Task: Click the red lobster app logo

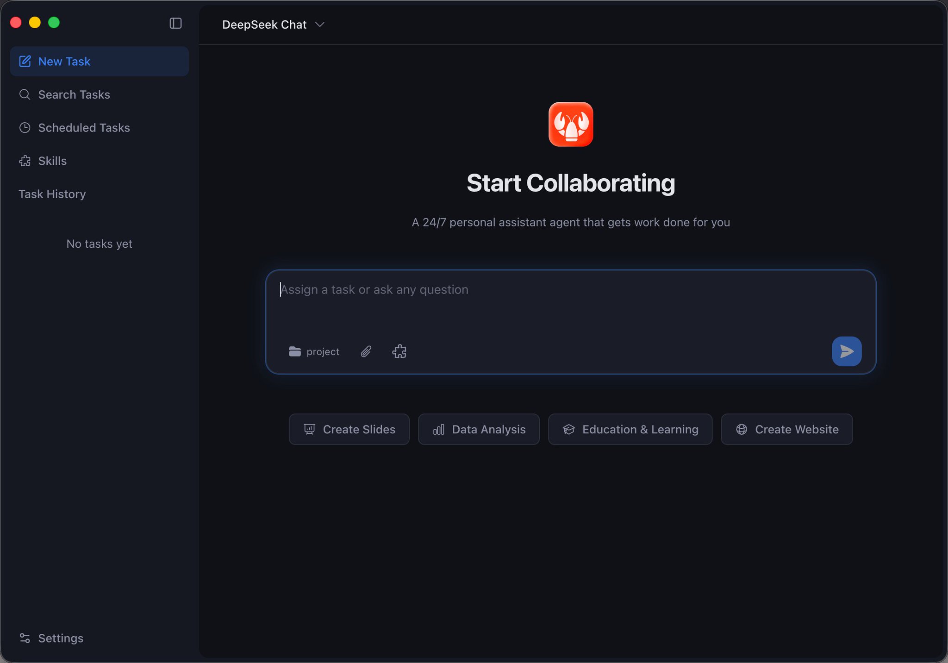Action: point(570,124)
